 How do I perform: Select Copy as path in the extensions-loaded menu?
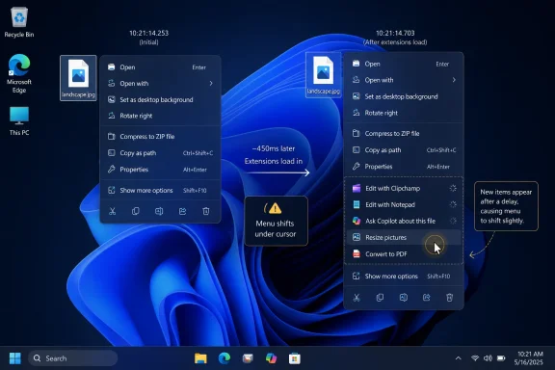click(404, 150)
